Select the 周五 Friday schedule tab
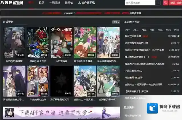 (x=160, y=29)
